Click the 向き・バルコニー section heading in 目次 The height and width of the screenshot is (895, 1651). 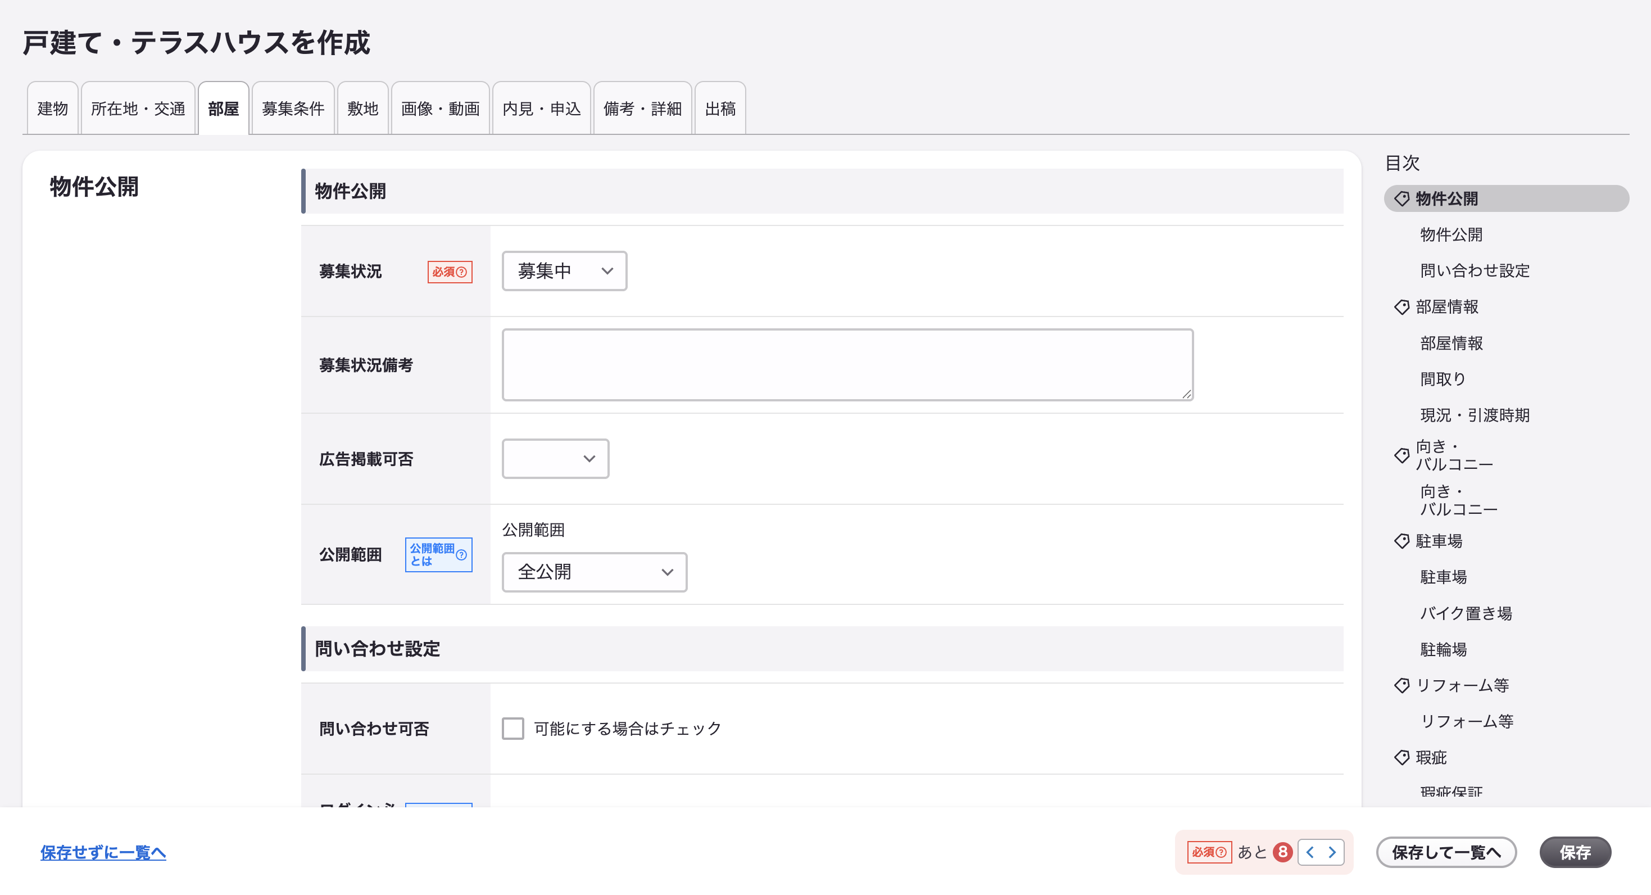click(1454, 455)
